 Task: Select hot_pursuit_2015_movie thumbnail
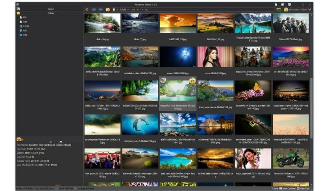[102, 159]
